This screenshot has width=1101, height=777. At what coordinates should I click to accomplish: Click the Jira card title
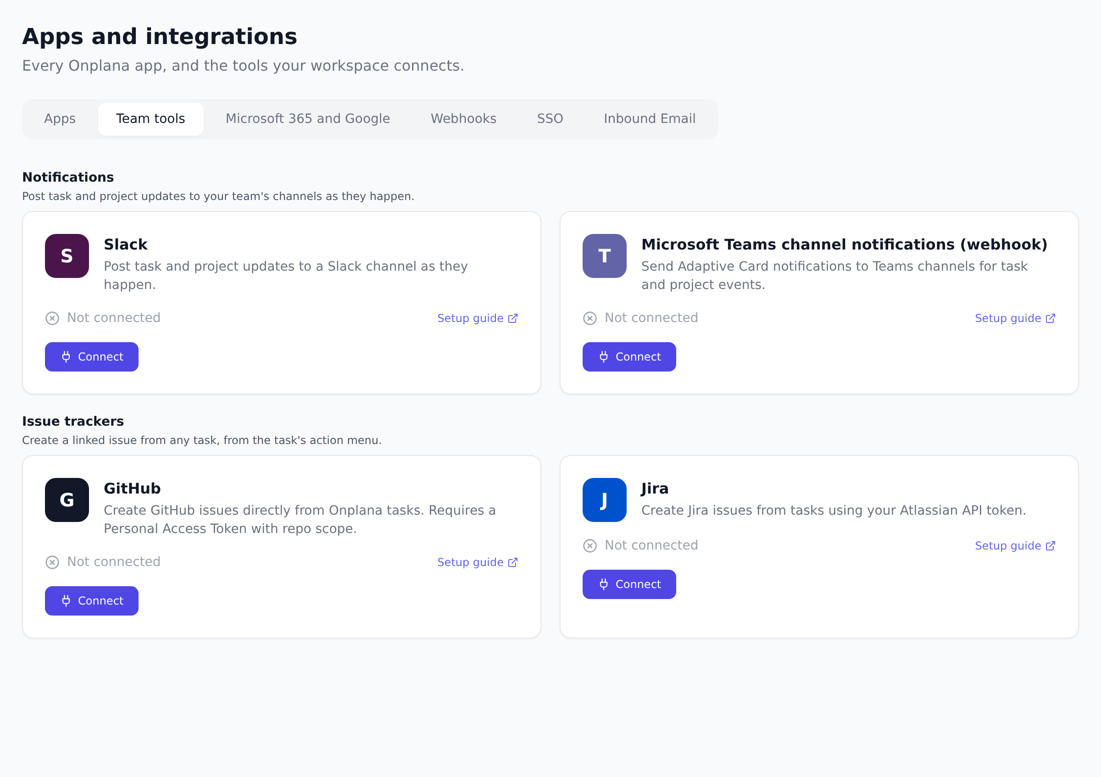(655, 488)
